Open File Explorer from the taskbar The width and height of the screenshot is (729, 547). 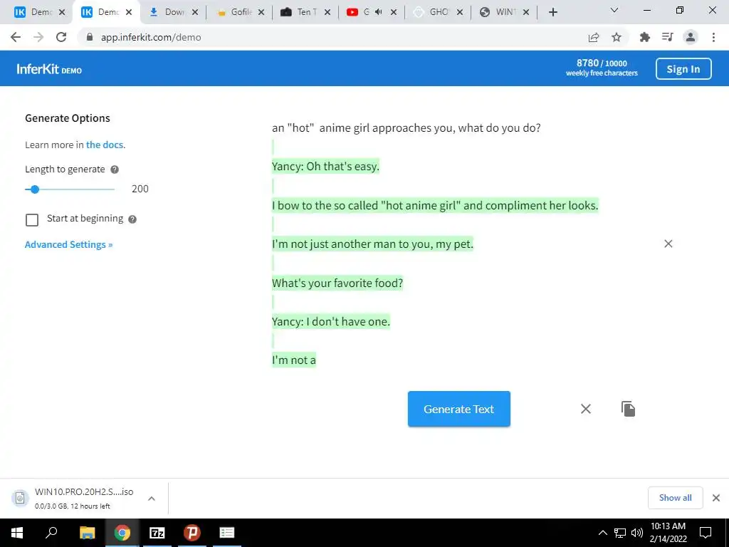[x=87, y=533]
